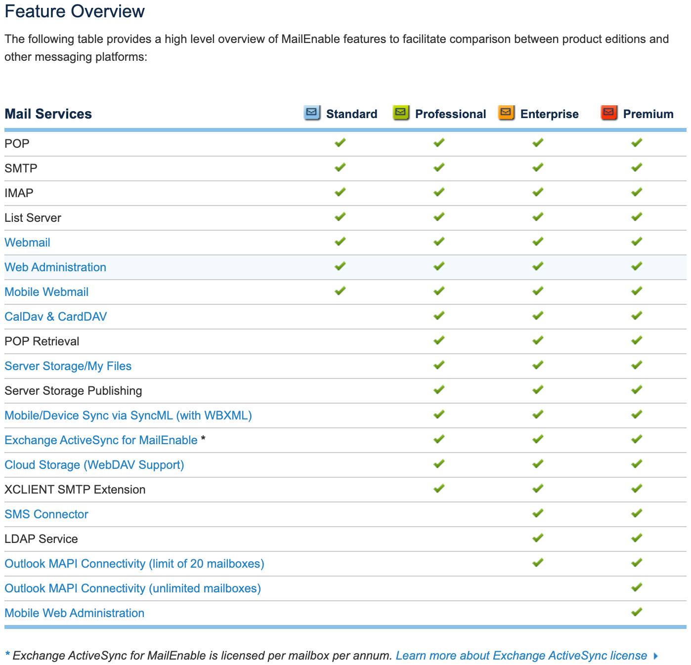The width and height of the screenshot is (691, 665).
Task: Click the Enterprise column header text
Action: pos(550,114)
